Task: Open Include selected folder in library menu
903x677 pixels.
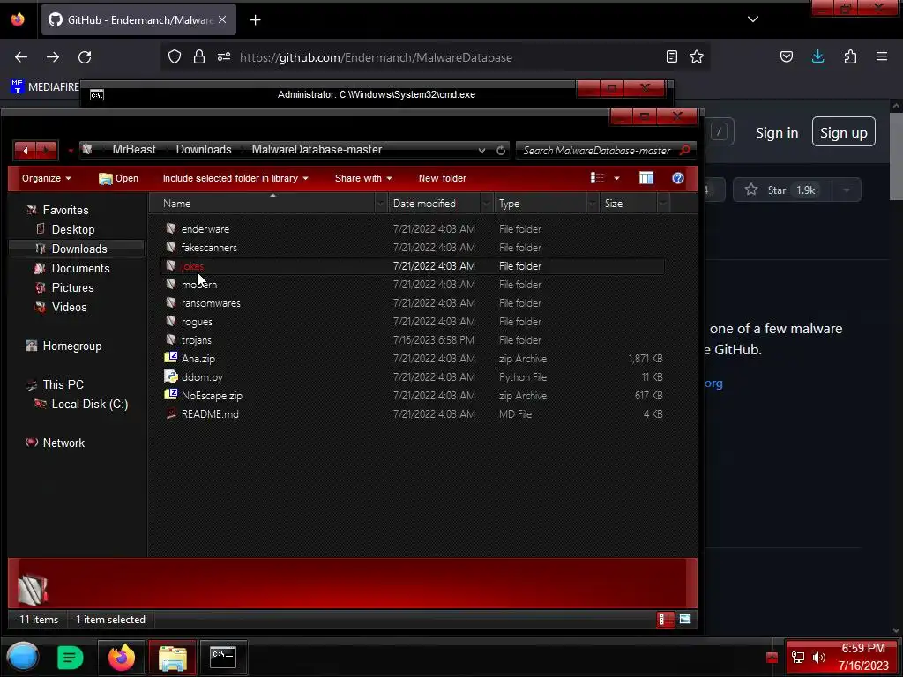Action: click(x=235, y=178)
